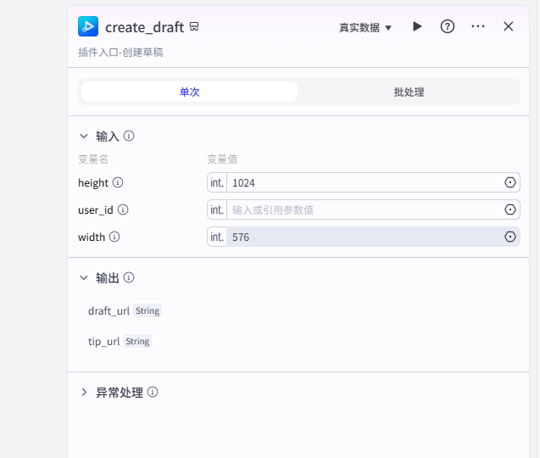Collapse the 输出 section
Image resolution: width=540 pixels, height=458 pixels.
(84, 277)
